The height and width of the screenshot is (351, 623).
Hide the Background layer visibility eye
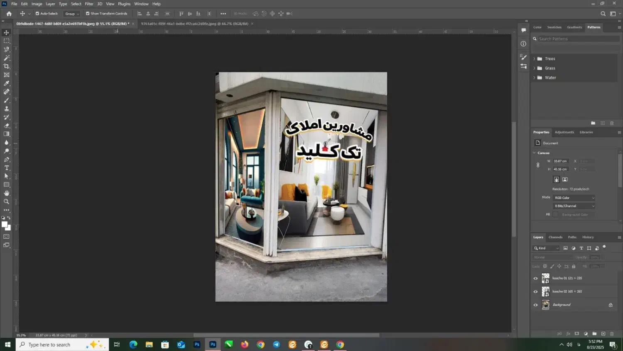pos(535,305)
